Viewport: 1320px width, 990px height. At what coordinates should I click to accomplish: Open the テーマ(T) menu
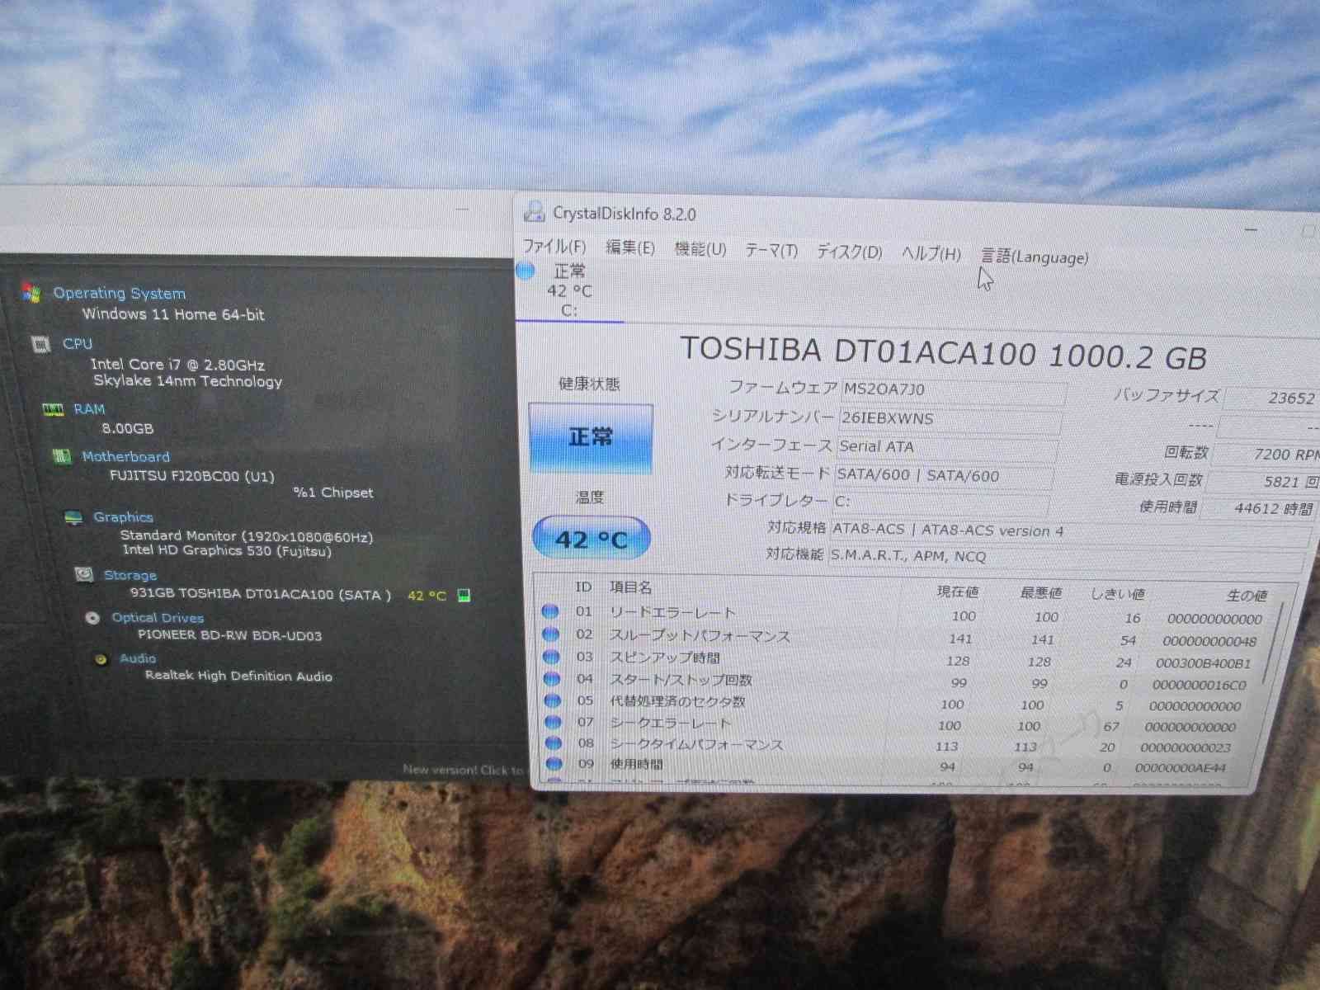tap(771, 250)
